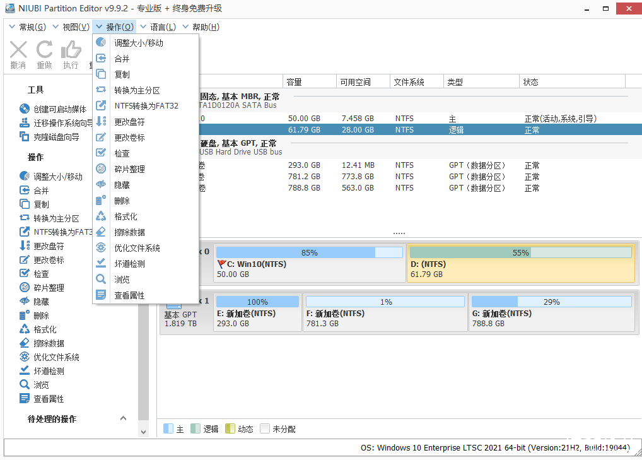Click the sidebar NTFS转换为FAT32 icon

pos(25,232)
